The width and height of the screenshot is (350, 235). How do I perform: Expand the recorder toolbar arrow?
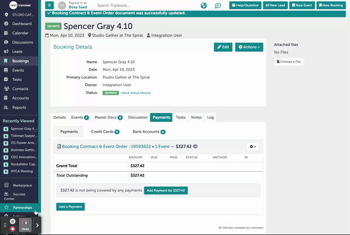37,225
